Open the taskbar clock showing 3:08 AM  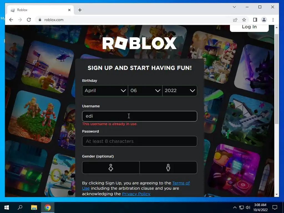click(260, 207)
